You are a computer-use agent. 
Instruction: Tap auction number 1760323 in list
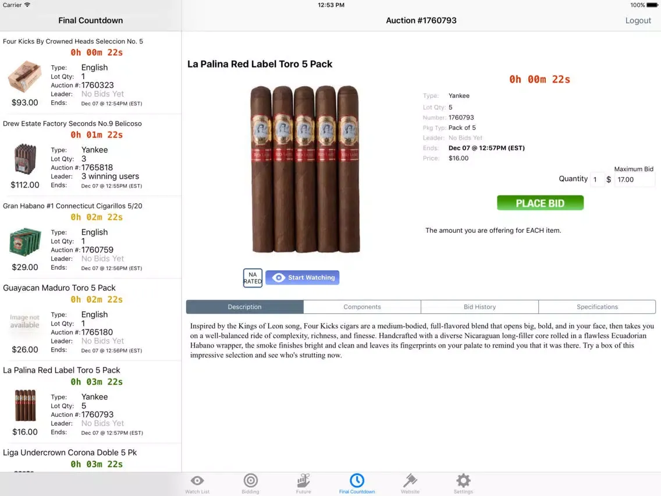[97, 85]
